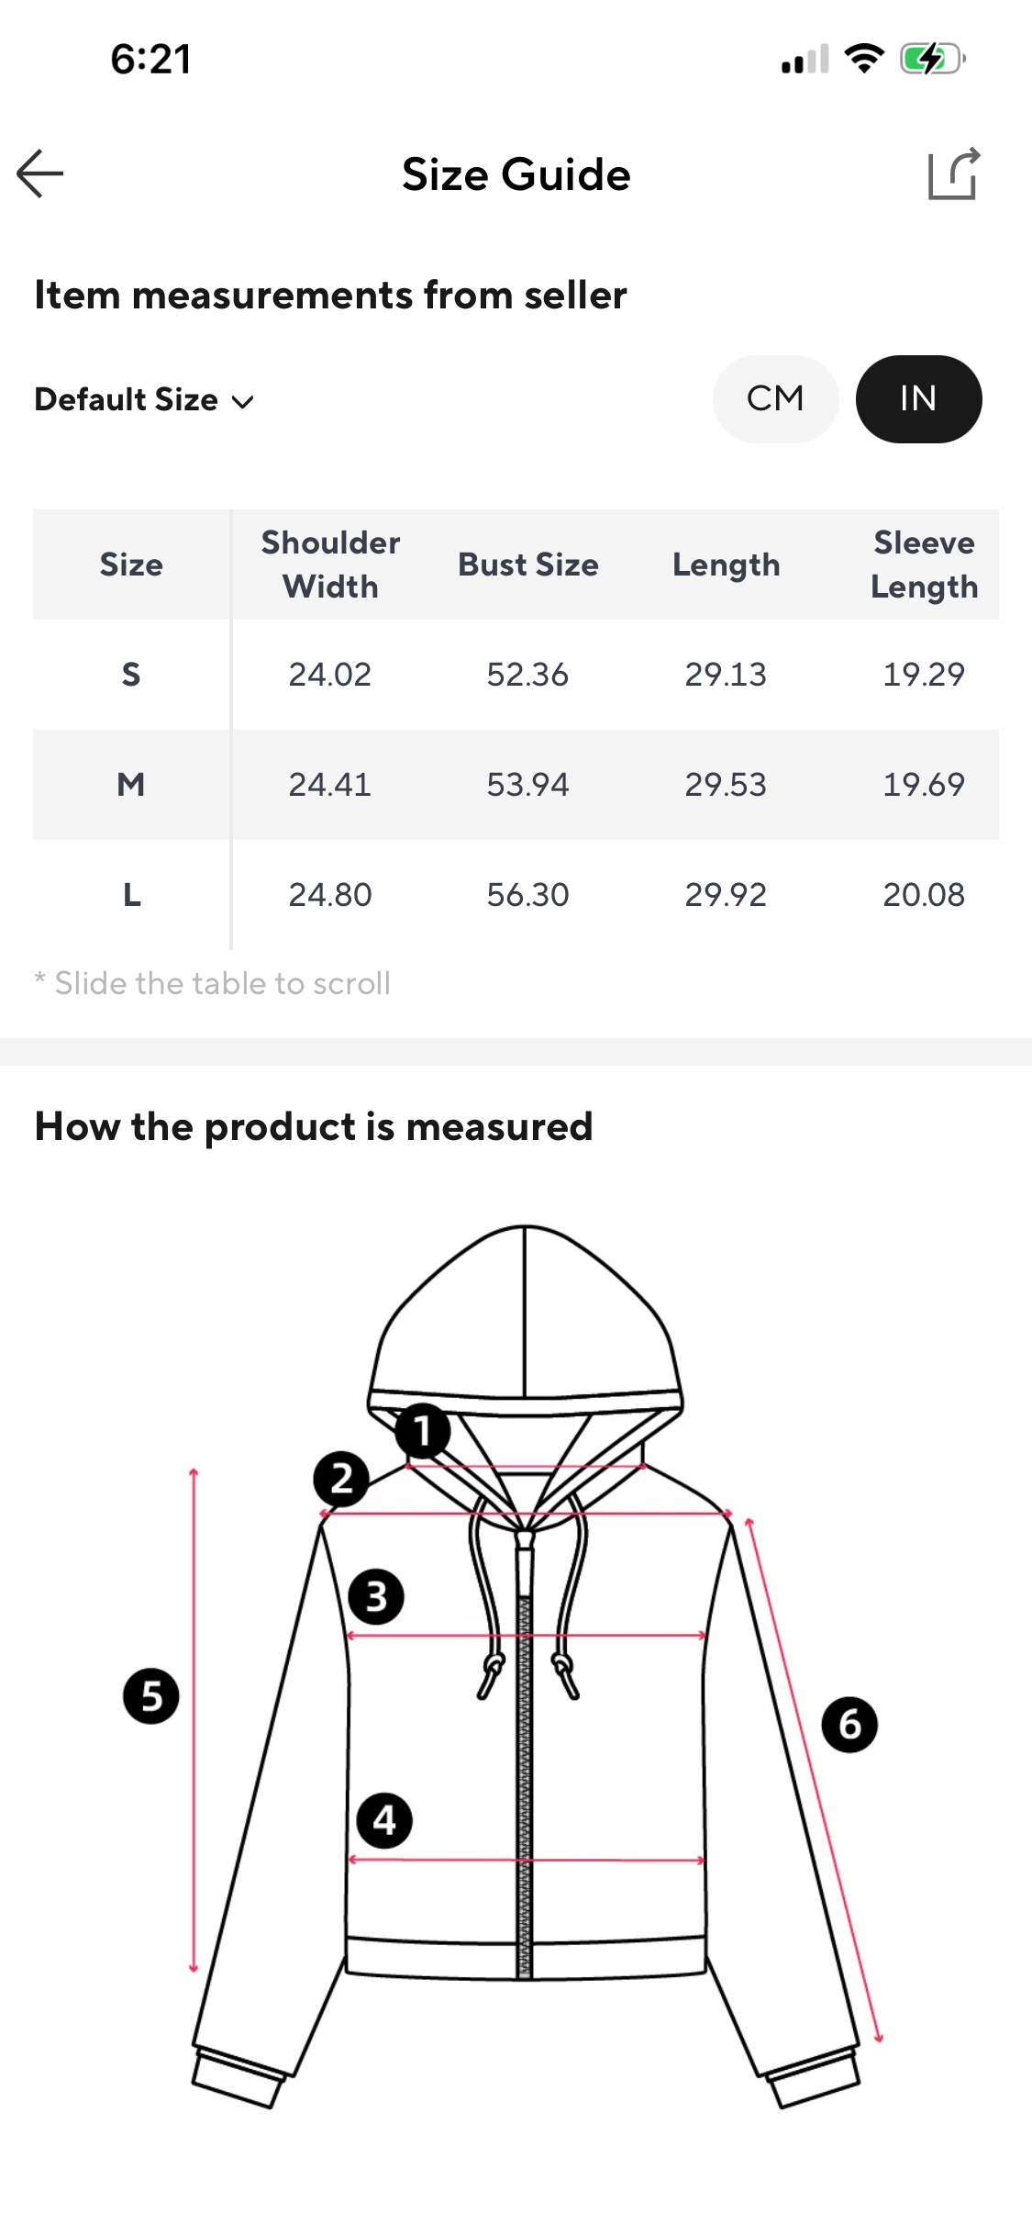Tap measurement marker number 6
Screen dimensions: 1032x2236
click(x=849, y=1725)
